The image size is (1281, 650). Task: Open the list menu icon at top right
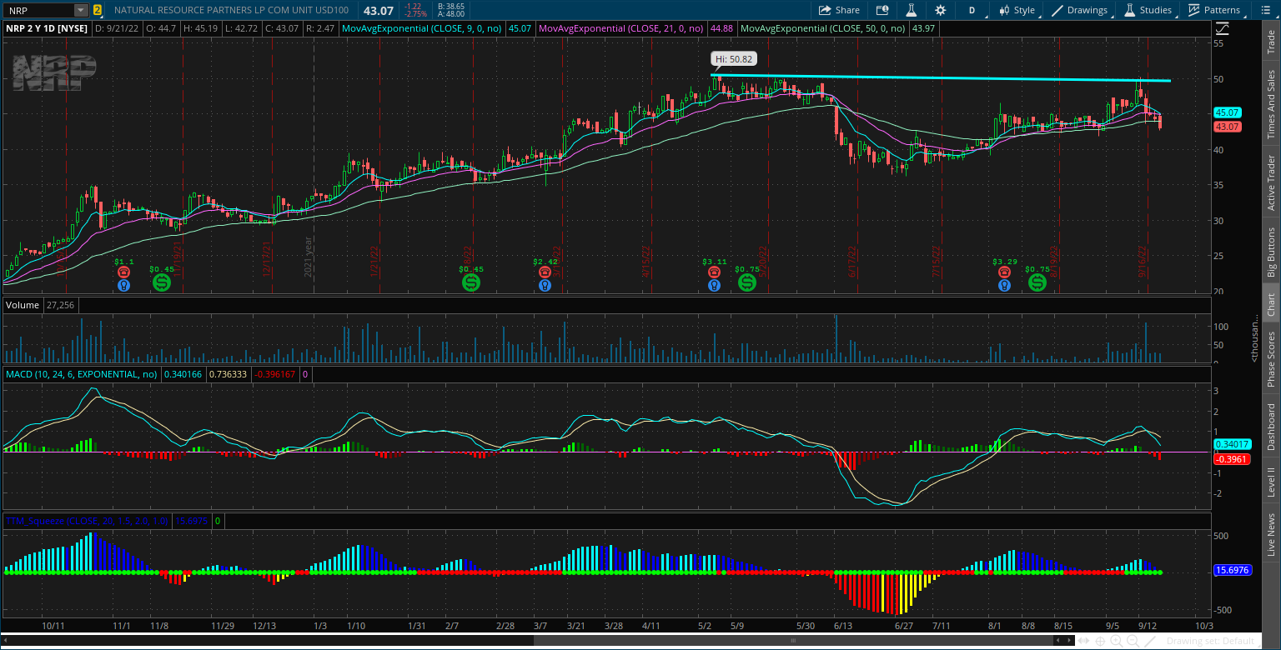(1264, 10)
